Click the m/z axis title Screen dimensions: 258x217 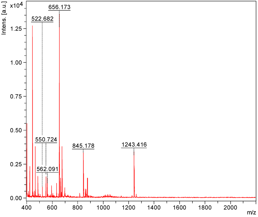tap(251, 213)
